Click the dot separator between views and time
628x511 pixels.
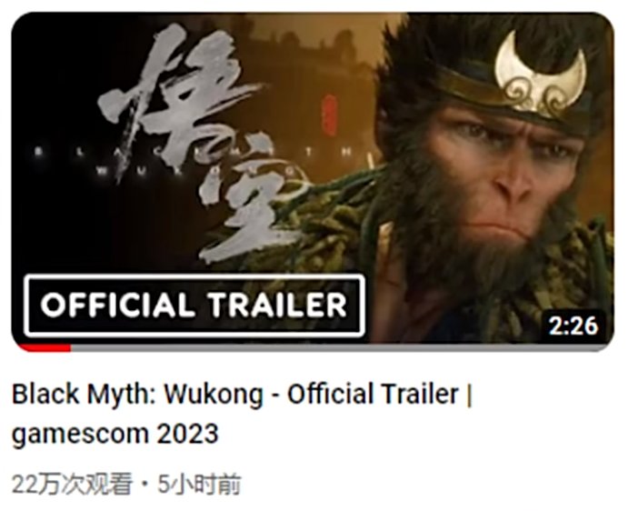tap(145, 485)
